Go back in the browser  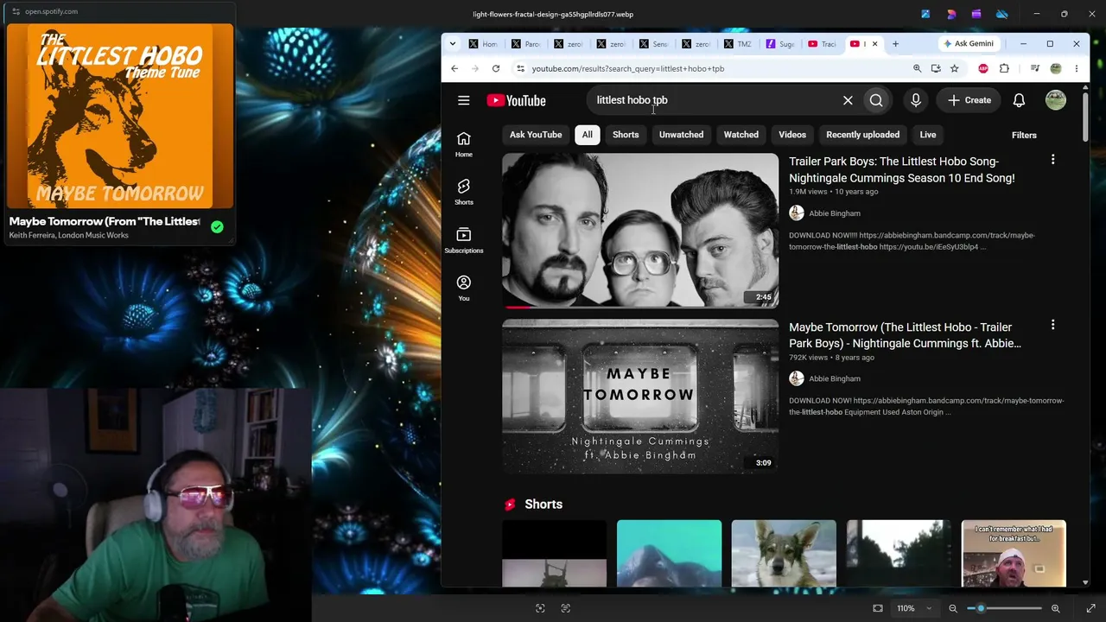[x=454, y=68]
